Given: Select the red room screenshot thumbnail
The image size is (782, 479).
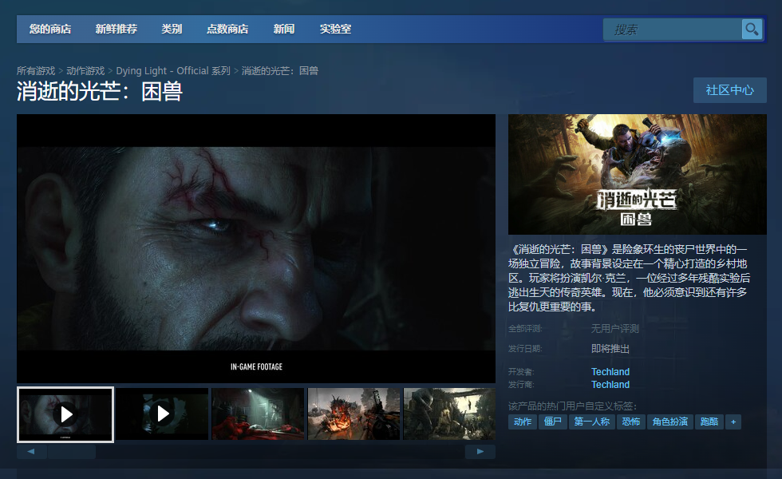Looking at the screenshot, I should [258, 414].
